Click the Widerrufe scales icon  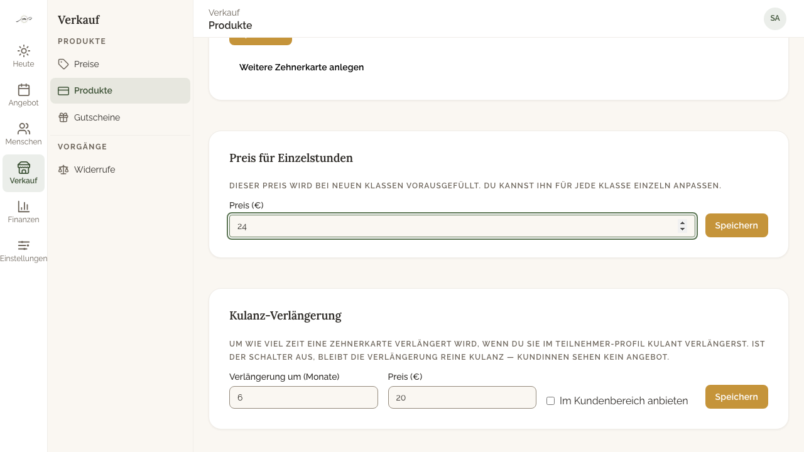(x=63, y=169)
